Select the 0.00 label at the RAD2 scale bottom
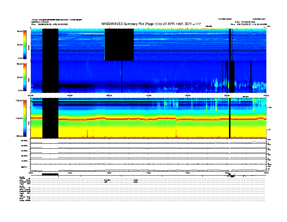287x222 pixels. [20, 58]
